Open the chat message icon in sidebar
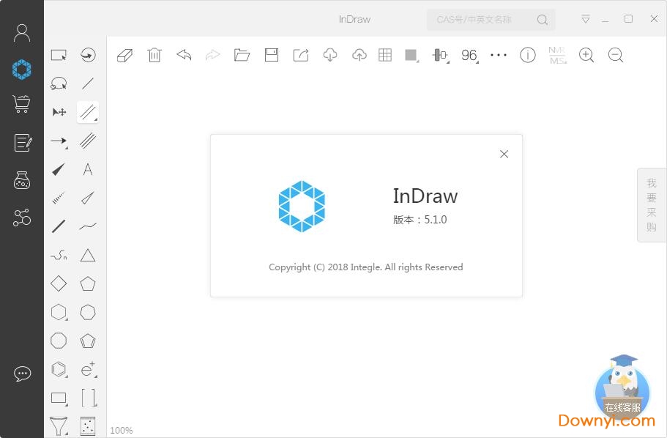 tap(22, 374)
